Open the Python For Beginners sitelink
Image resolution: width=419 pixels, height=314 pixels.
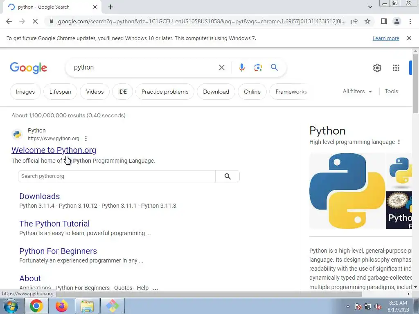(x=58, y=251)
